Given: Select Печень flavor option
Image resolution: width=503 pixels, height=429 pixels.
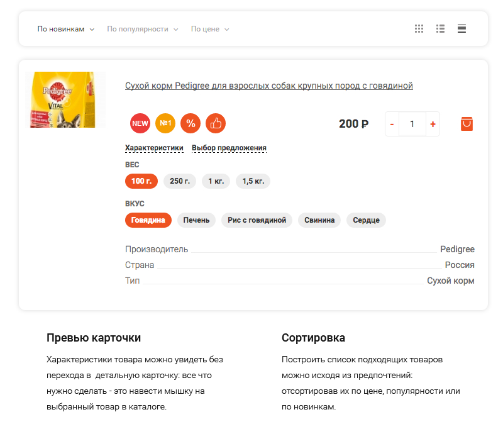Looking at the screenshot, I should (x=196, y=220).
